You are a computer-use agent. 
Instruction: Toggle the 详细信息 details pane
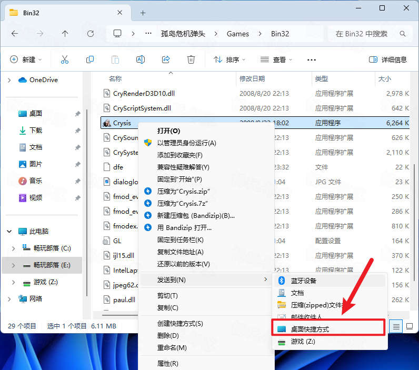tap(387, 59)
